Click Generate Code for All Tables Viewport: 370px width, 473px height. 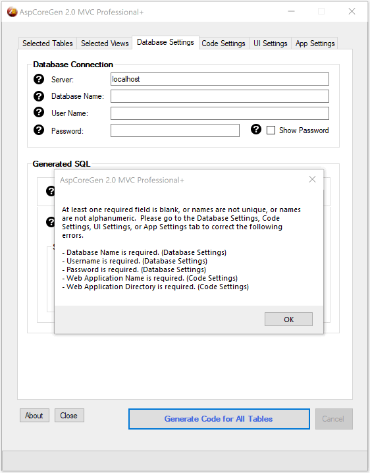219,419
